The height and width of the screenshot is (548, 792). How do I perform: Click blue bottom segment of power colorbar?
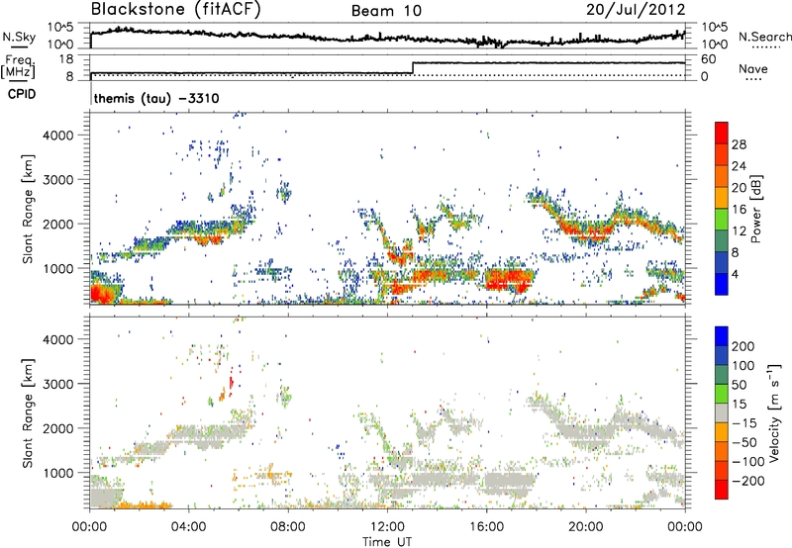722,285
